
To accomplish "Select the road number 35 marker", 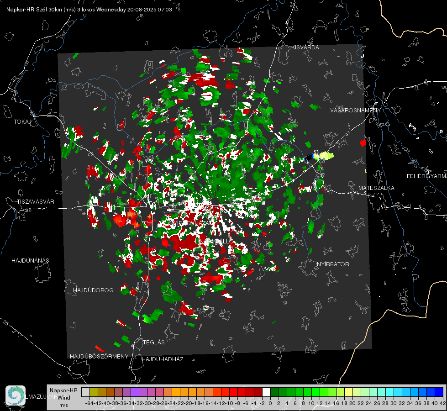I will (x=5, y=323).
